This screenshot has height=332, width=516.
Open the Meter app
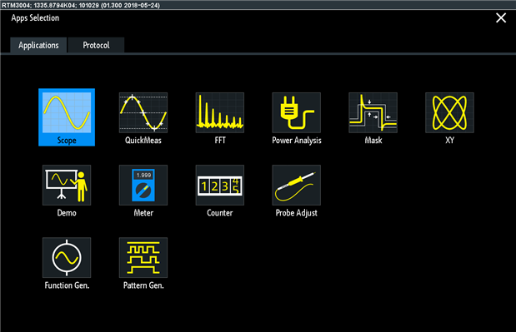pyautogui.click(x=143, y=191)
